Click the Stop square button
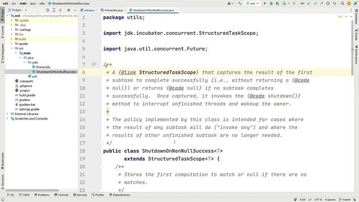The height and width of the screenshot is (202, 359). (294, 3)
